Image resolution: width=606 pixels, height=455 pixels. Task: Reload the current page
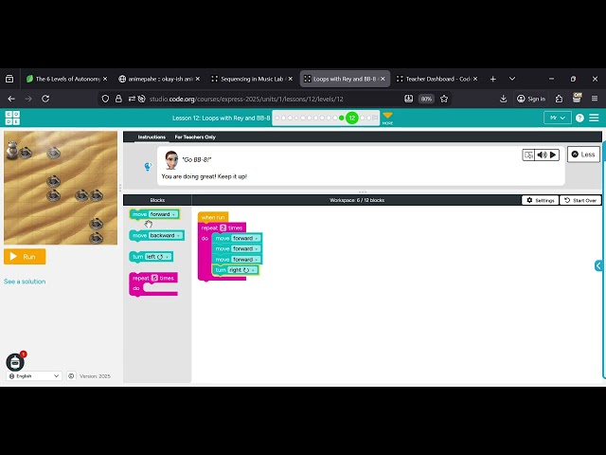pos(45,99)
